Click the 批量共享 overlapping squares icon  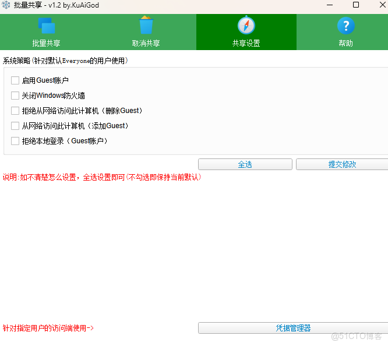point(47,26)
